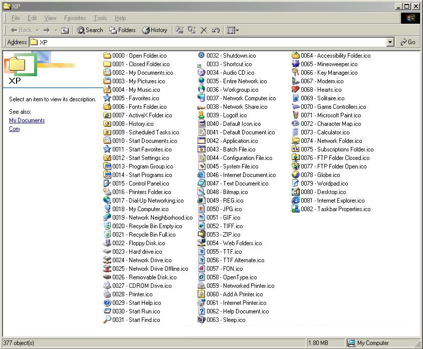Click the Delete (X) toolbar icon
Image resolution: width=423 pixels, height=349 pixels.
[204, 30]
